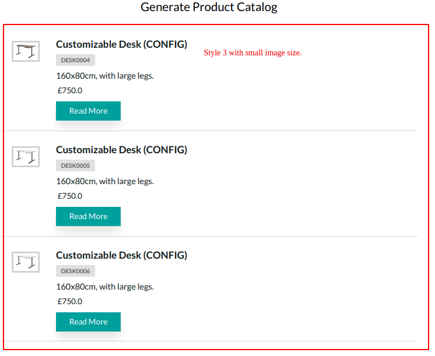The width and height of the screenshot is (435, 356).
Task: Open the second Customizable Desk (CONFIG) title
Action: click(121, 150)
